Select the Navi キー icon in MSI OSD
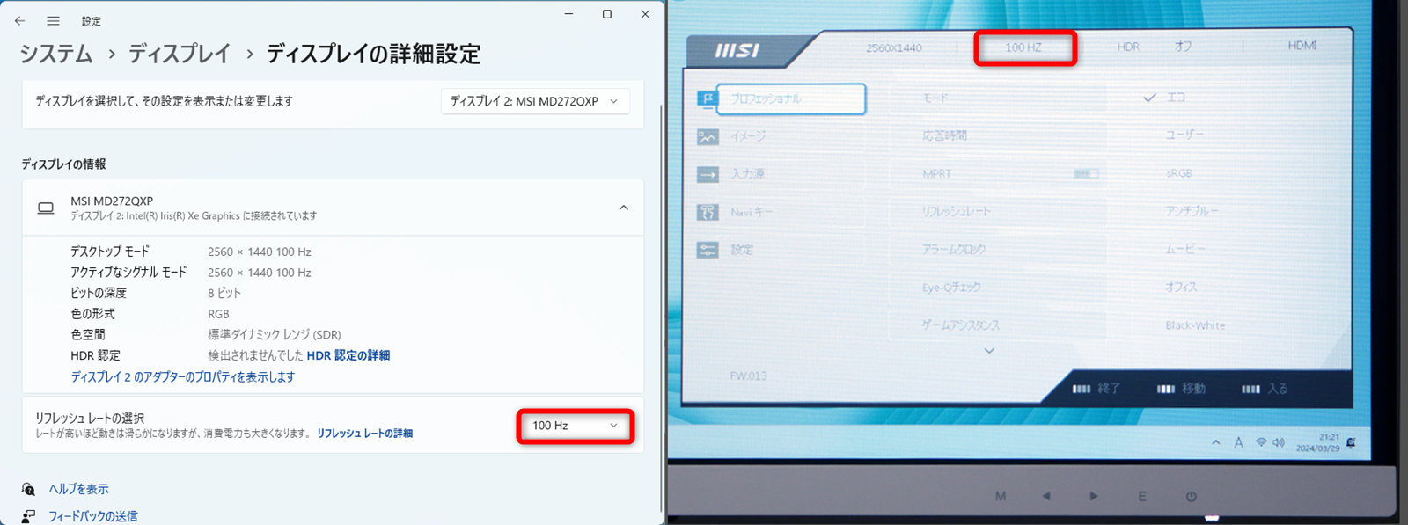 tap(708, 213)
